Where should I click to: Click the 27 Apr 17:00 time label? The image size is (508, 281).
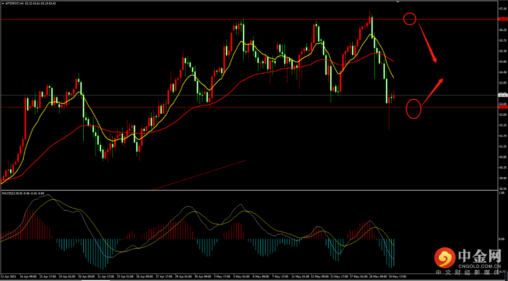164,277
